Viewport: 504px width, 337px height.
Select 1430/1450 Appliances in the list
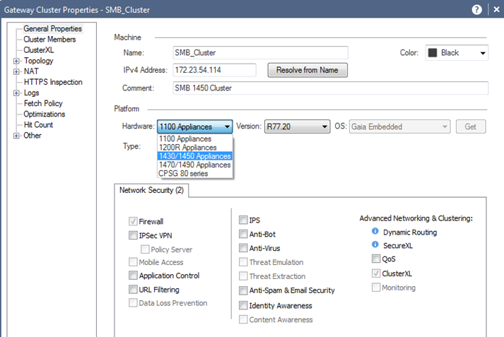point(195,156)
